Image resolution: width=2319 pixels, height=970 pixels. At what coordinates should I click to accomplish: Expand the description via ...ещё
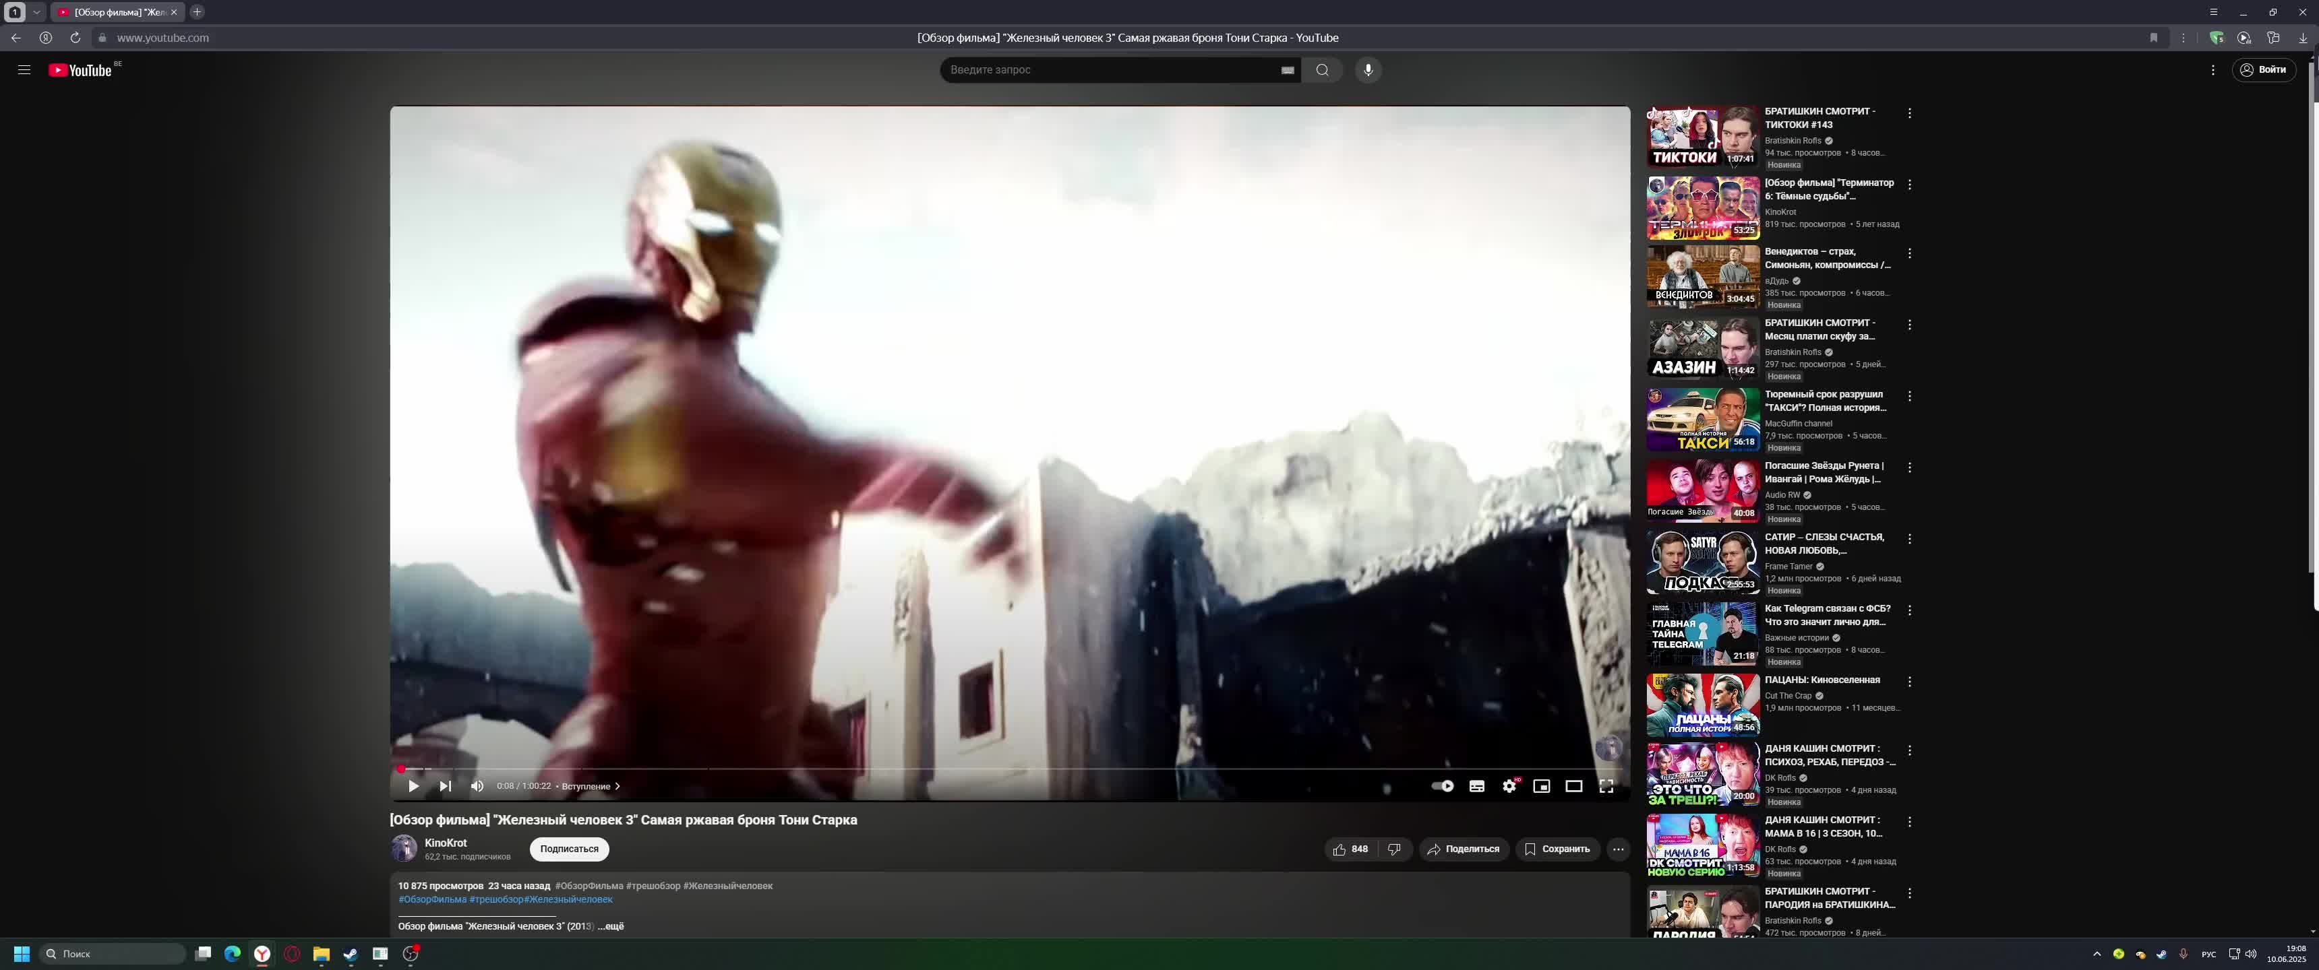click(x=611, y=926)
